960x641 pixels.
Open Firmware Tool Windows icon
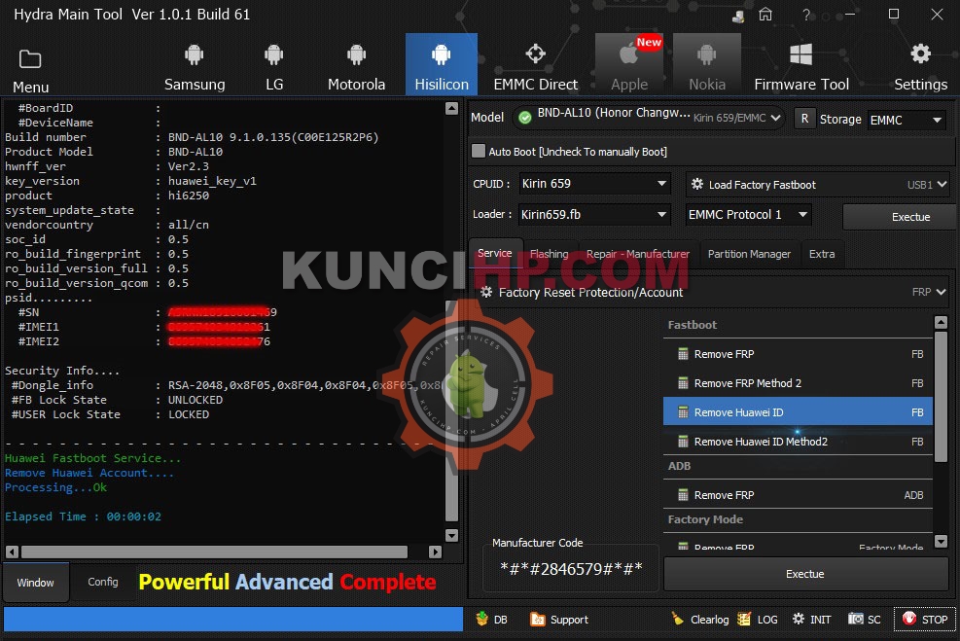click(x=800, y=54)
